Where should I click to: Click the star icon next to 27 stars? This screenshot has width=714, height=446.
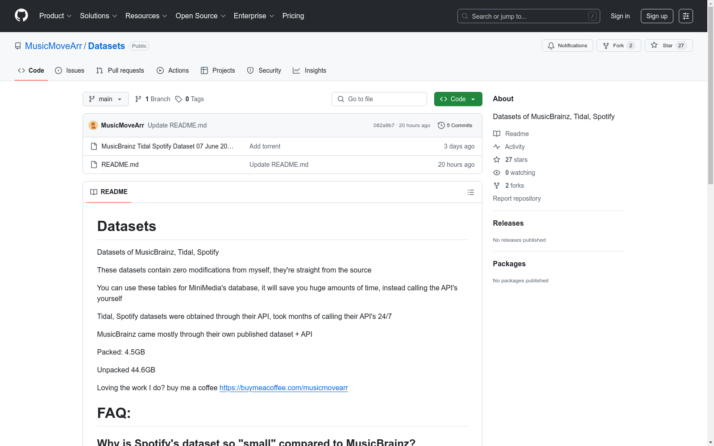point(497,160)
